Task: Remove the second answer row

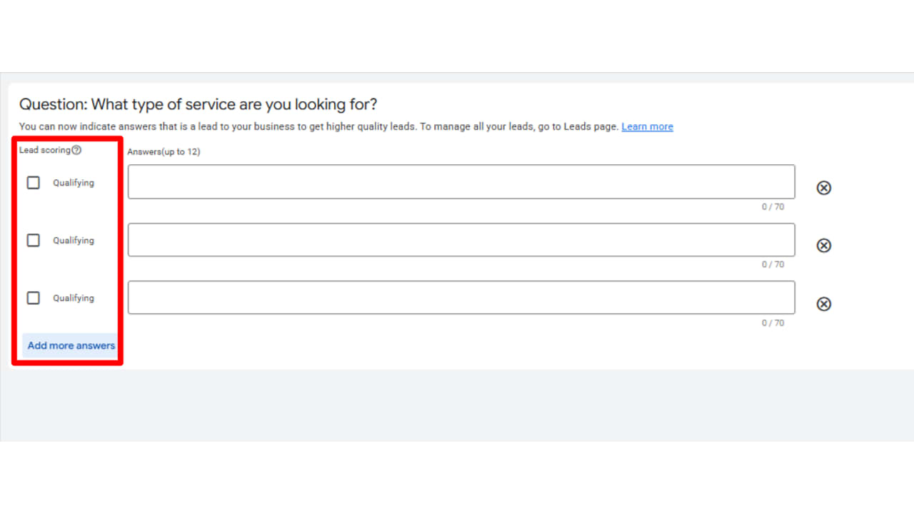Action: 823,246
